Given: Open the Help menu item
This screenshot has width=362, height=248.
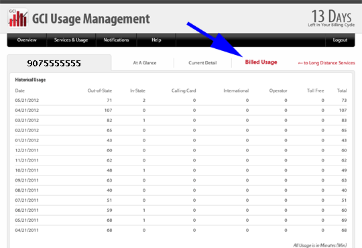Looking at the screenshot, I should coord(156,40).
